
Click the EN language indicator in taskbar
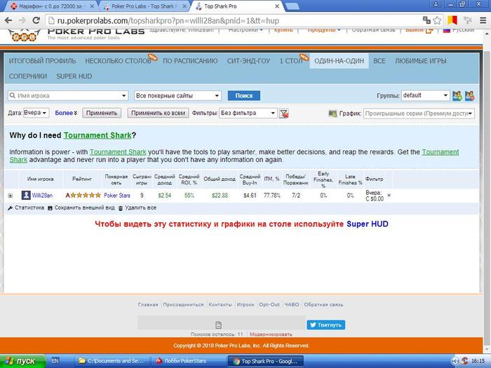click(x=55, y=361)
